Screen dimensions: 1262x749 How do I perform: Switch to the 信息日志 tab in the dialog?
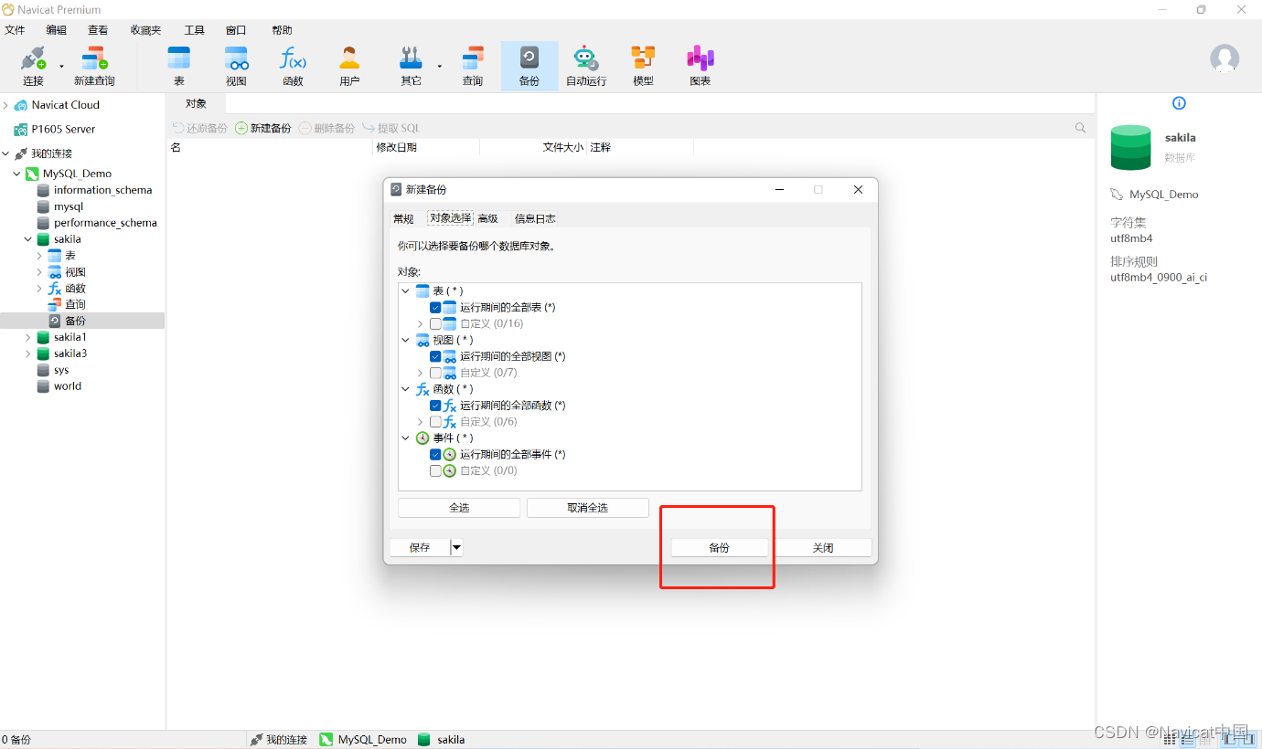535,218
